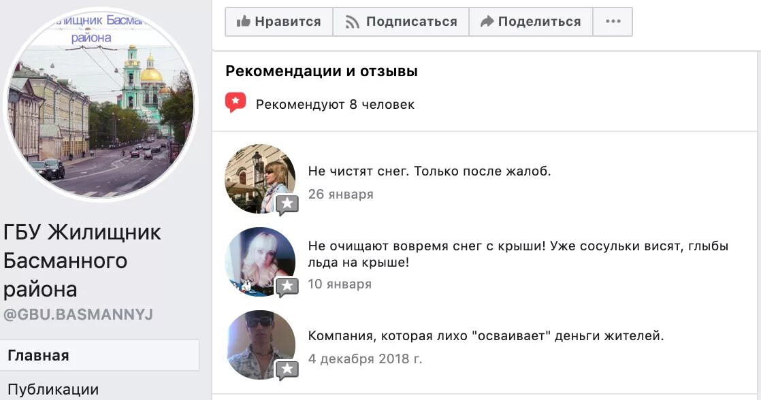This screenshot has height=400, width=761.
Task: Like the page with the Нравится button
Action: pyautogui.click(x=278, y=21)
